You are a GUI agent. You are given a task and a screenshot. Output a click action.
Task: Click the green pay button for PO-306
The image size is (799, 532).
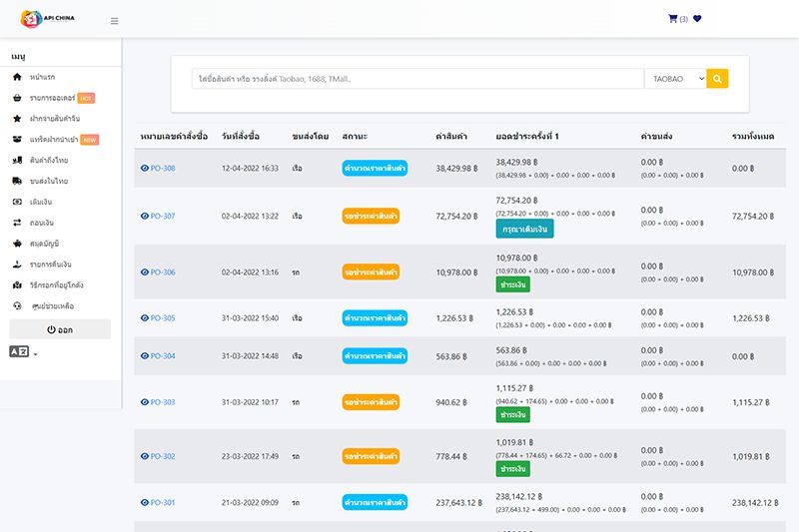[512, 284]
